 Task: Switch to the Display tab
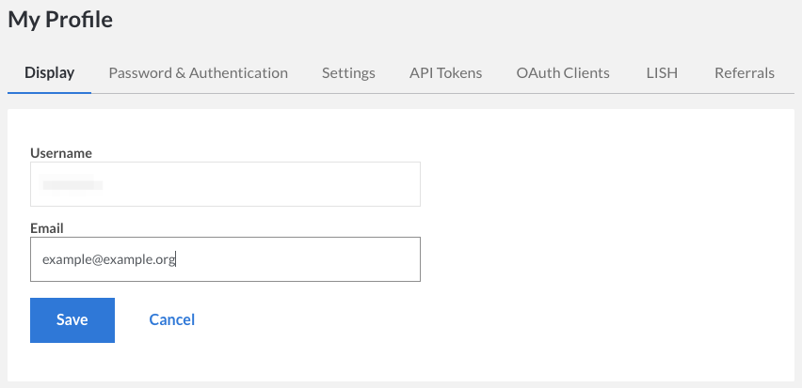pos(49,72)
